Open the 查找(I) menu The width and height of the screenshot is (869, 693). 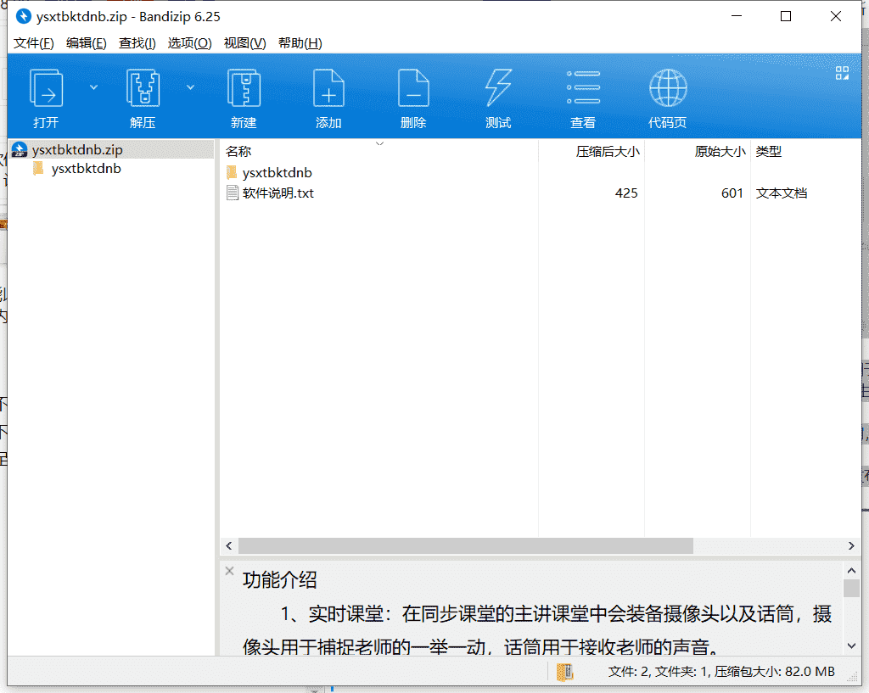pyautogui.click(x=137, y=43)
